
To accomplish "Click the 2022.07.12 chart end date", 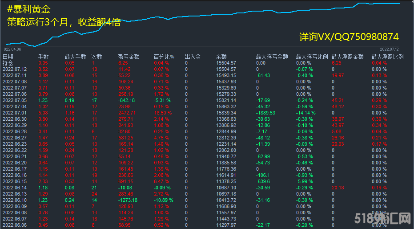I will 389,49.
